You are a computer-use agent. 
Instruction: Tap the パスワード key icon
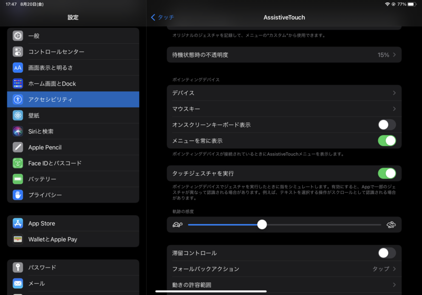18,268
